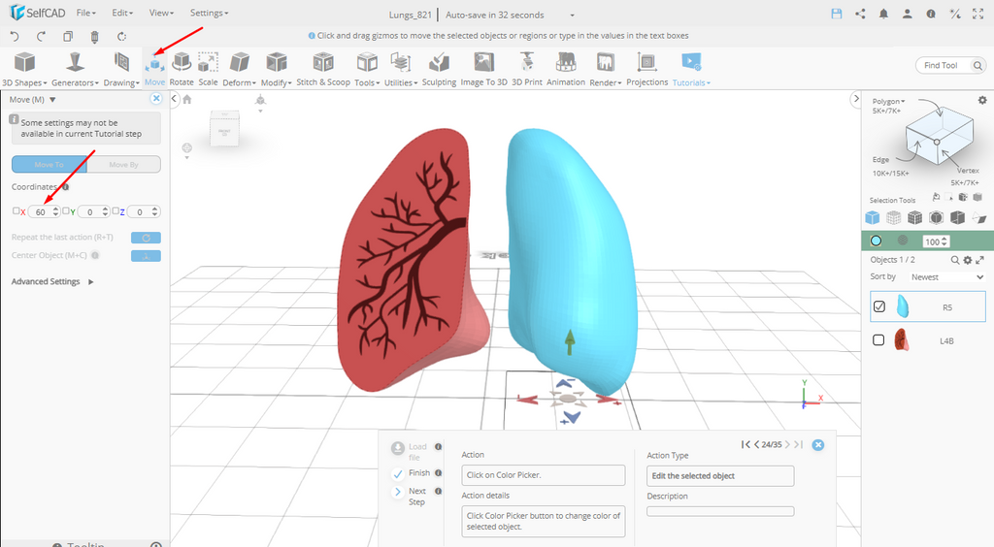Image resolution: width=994 pixels, height=547 pixels.
Task: Expand the objects panel arrows icon
Action: [979, 260]
